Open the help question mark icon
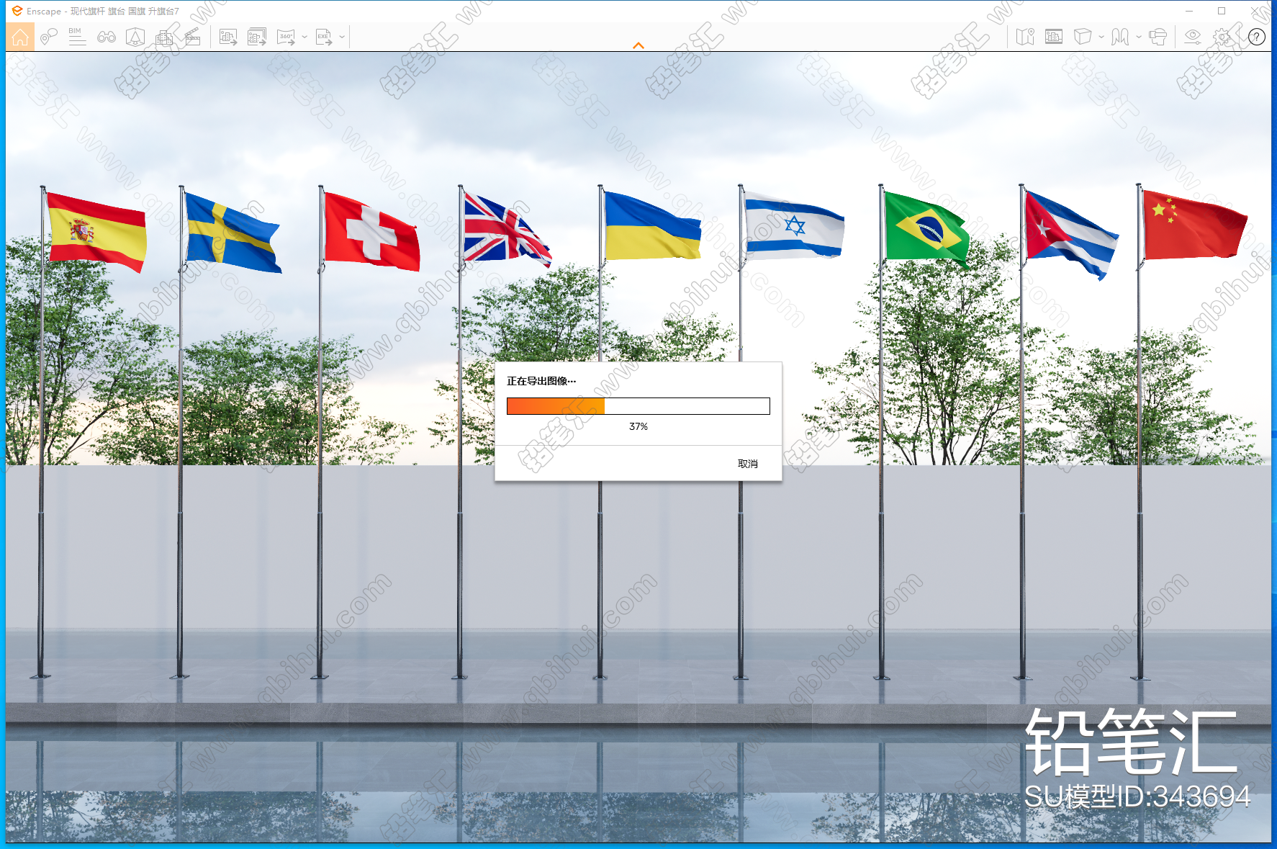This screenshot has width=1277, height=849. coord(1257,37)
